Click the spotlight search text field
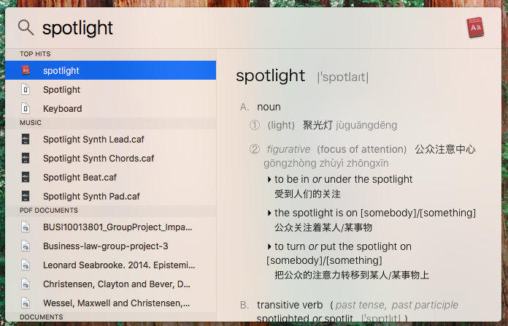 pyautogui.click(x=250, y=28)
